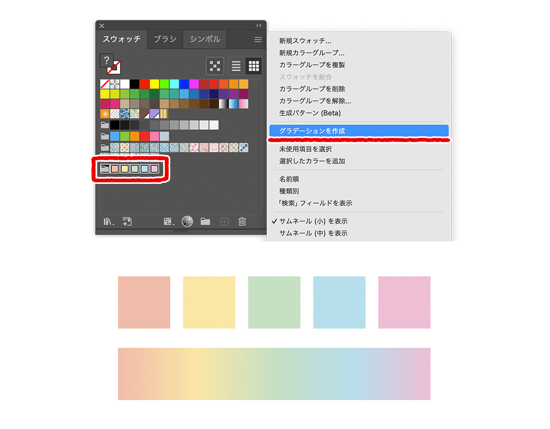Select the gold gradient swatch
The width and height of the screenshot is (550, 429).
click(x=164, y=114)
